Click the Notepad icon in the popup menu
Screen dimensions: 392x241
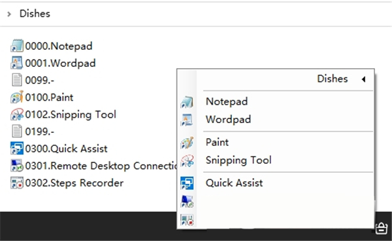click(x=187, y=102)
